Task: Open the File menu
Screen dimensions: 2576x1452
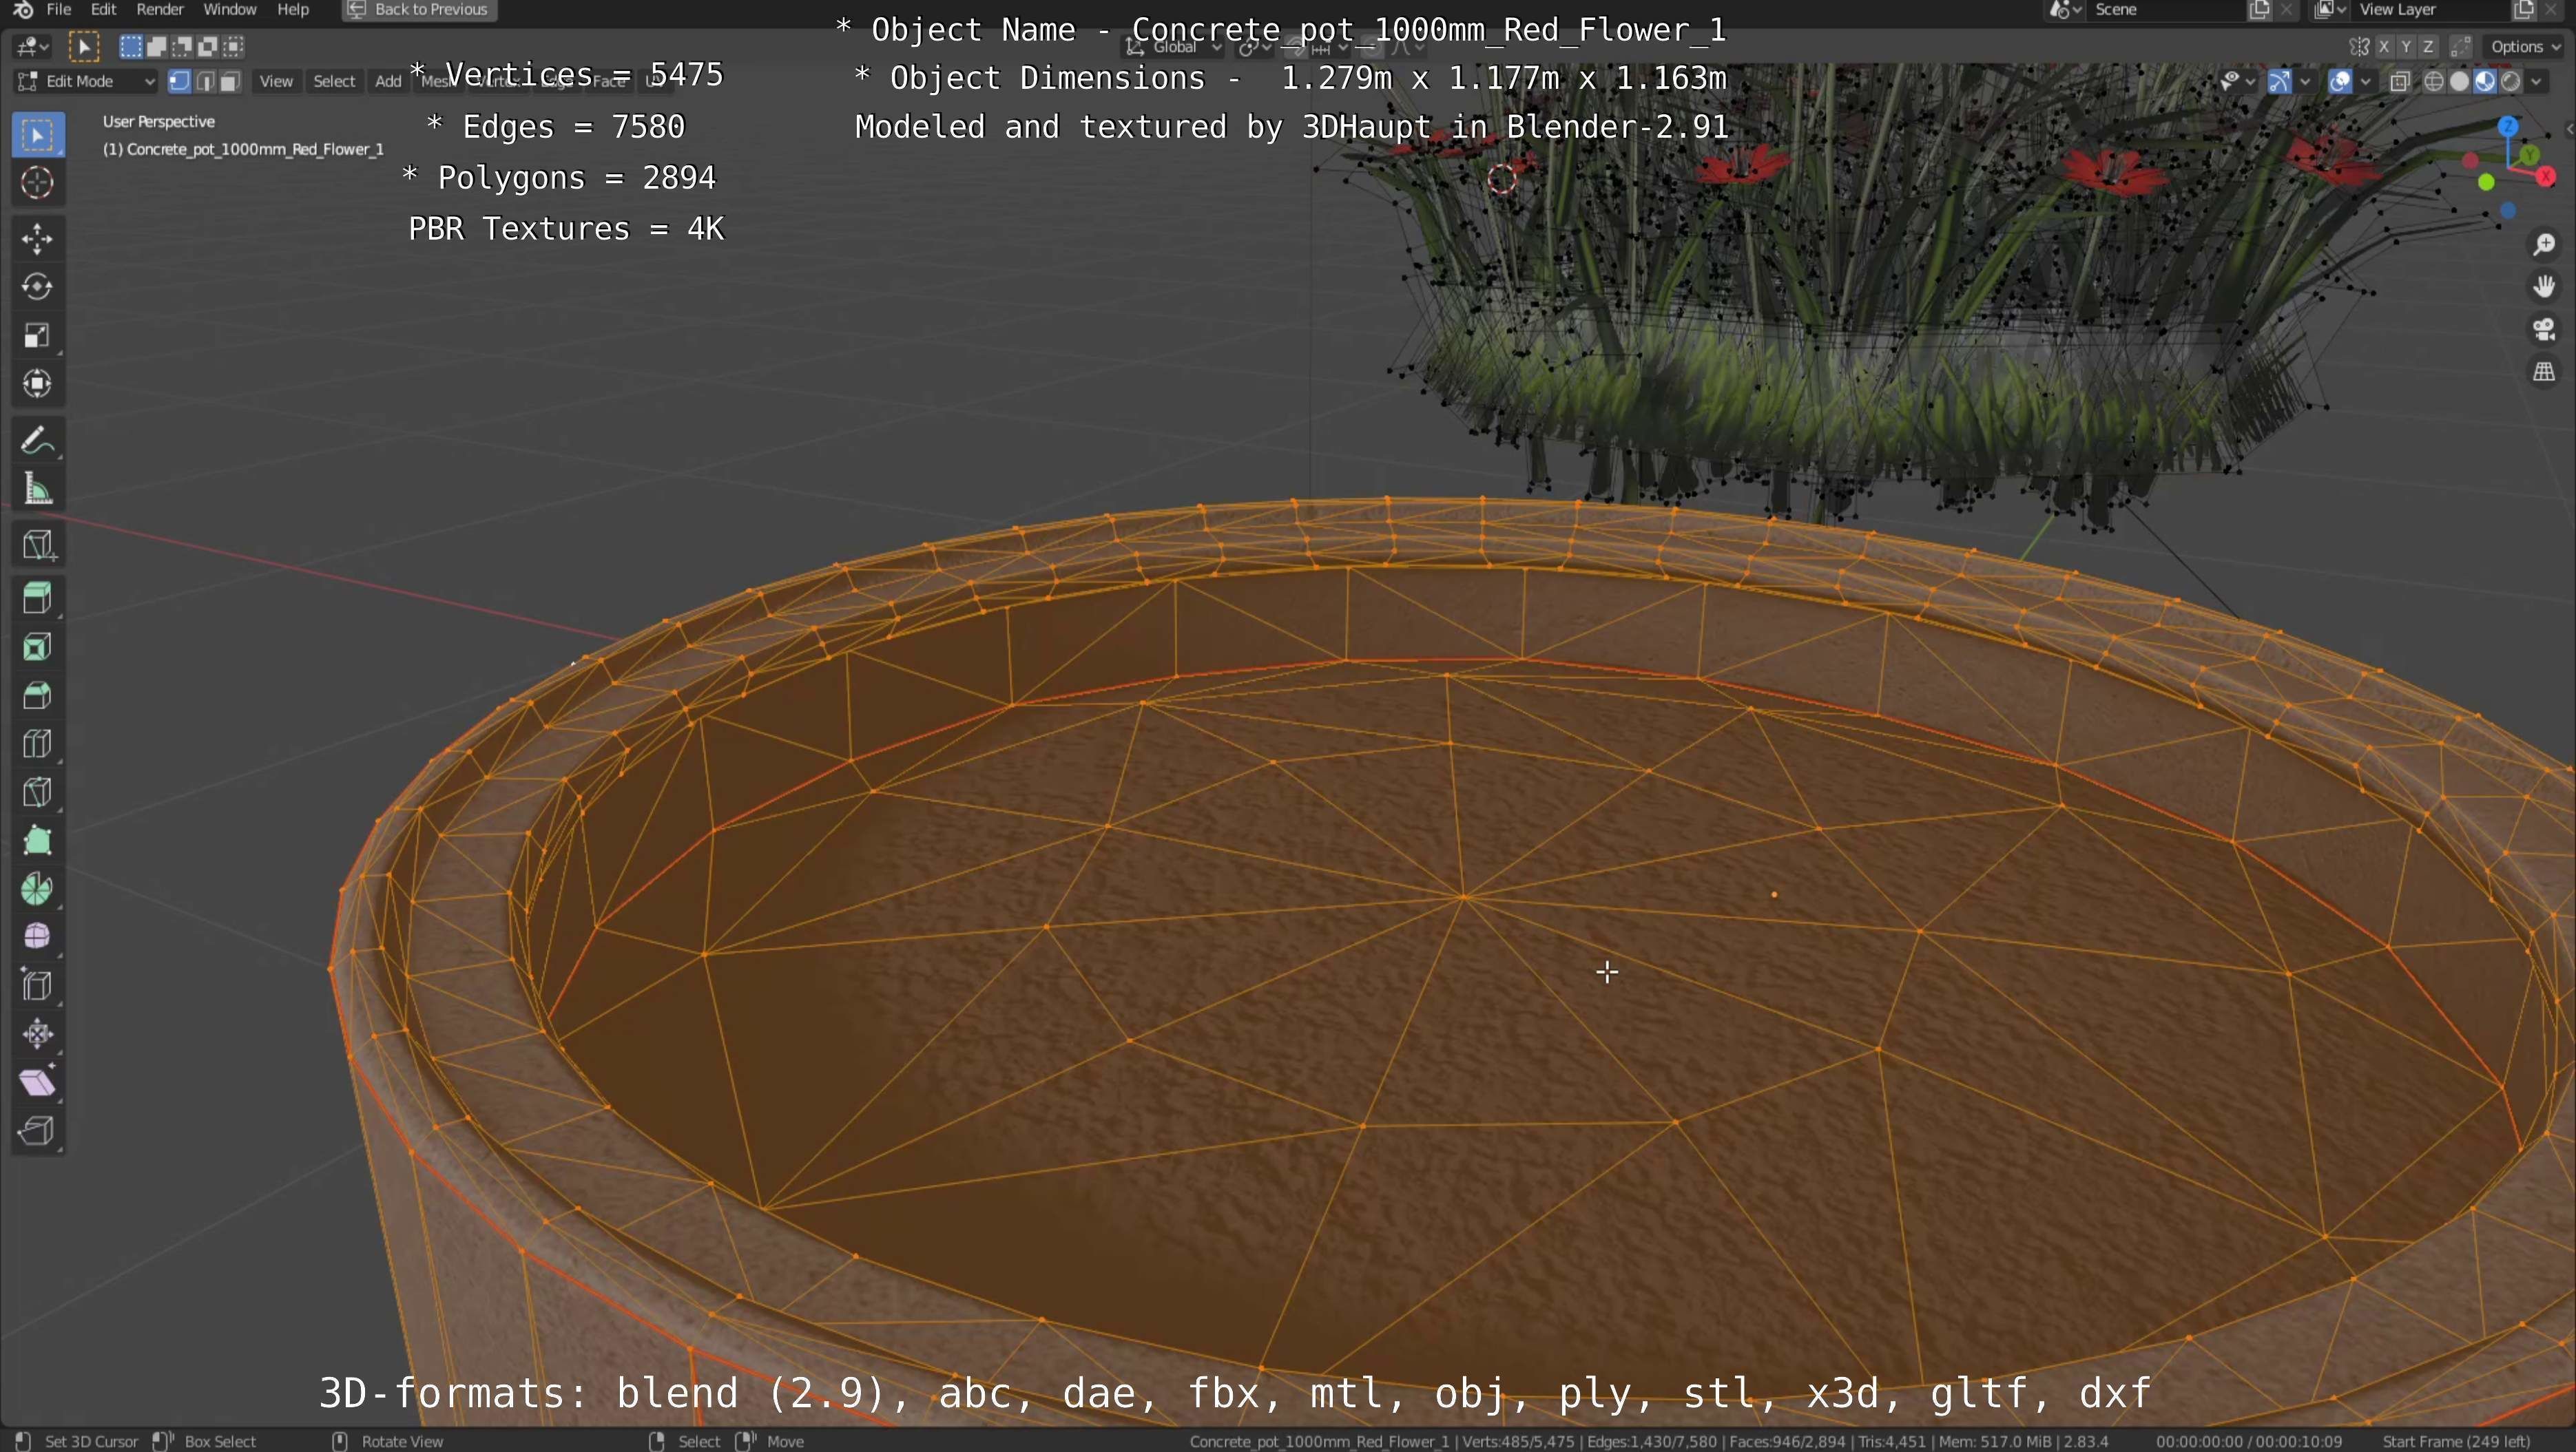Action: (59, 10)
